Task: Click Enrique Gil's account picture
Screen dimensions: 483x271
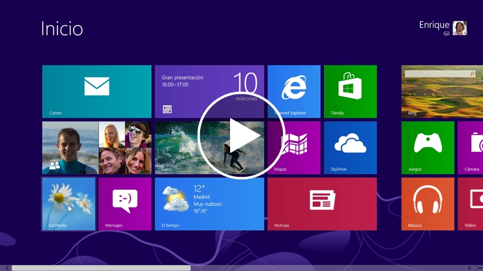Action: click(x=460, y=28)
